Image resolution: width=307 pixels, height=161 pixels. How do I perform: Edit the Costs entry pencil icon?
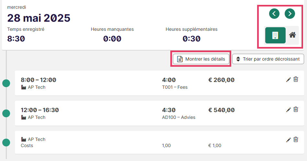pyautogui.click(x=289, y=140)
